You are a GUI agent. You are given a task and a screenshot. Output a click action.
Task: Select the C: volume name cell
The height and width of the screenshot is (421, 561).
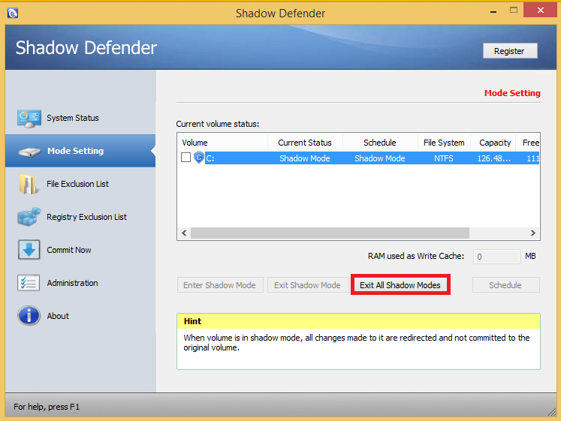210,158
